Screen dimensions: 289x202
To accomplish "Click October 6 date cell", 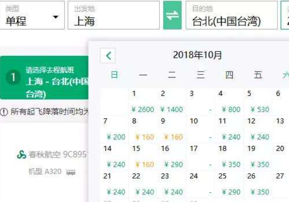I will tap(281, 102).
